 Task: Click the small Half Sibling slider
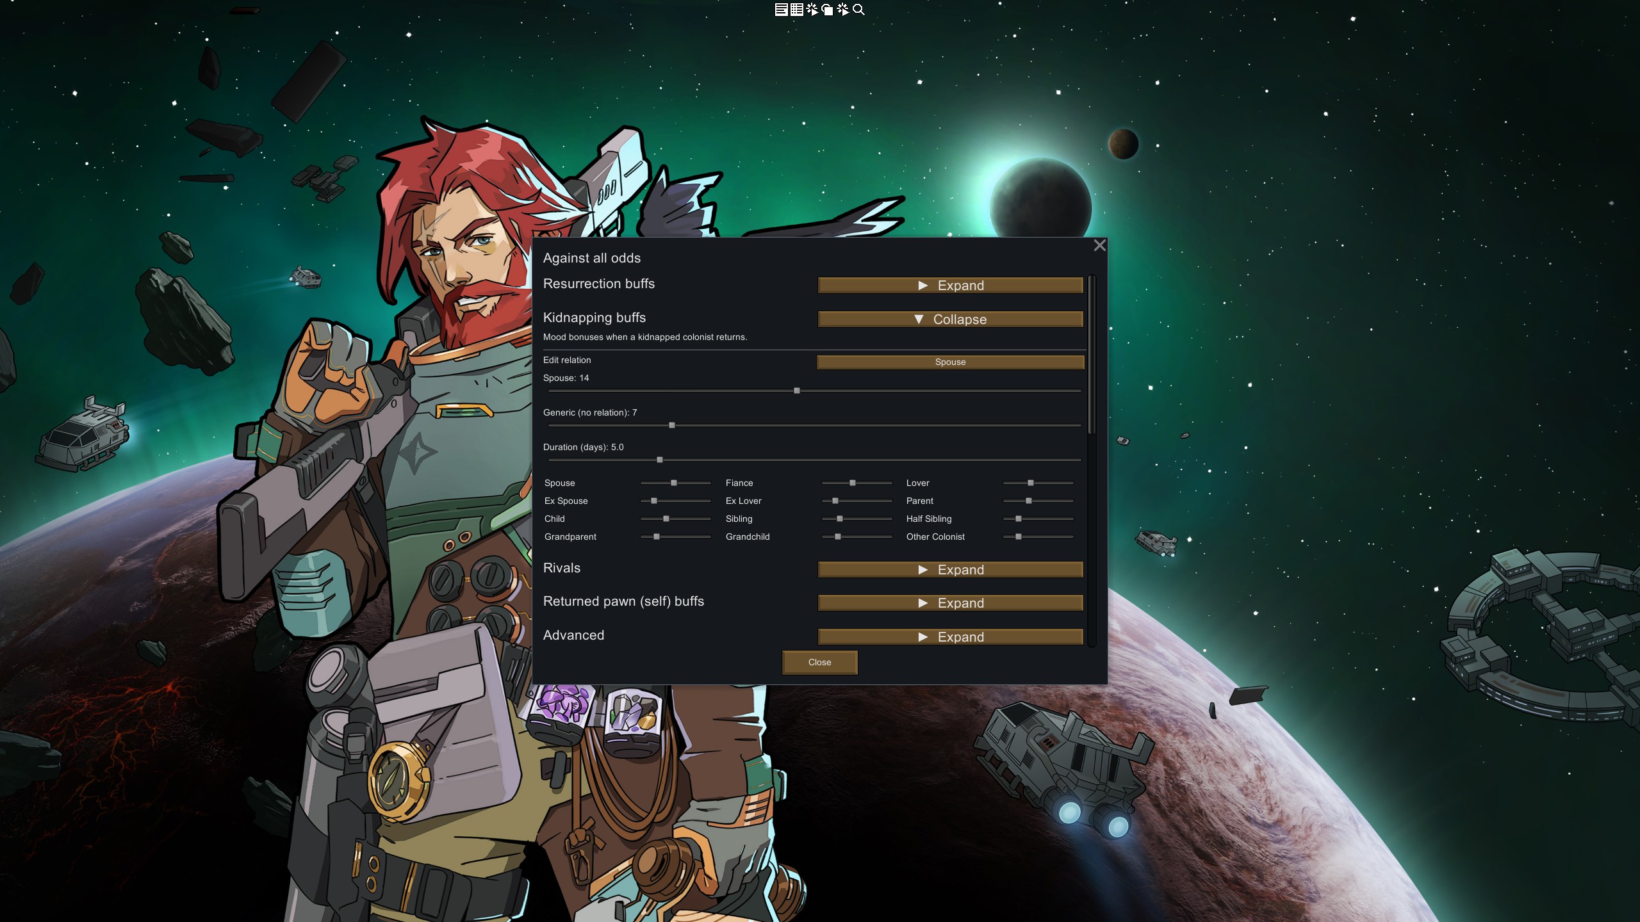tap(1038, 519)
